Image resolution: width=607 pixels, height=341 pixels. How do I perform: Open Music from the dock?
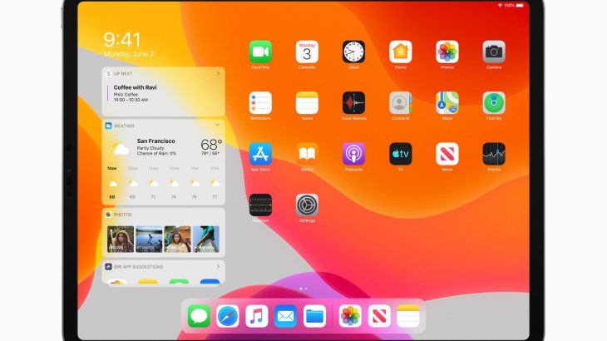coord(257,316)
